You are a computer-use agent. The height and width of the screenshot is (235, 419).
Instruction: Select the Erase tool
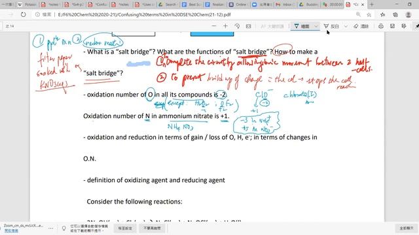[361, 26]
